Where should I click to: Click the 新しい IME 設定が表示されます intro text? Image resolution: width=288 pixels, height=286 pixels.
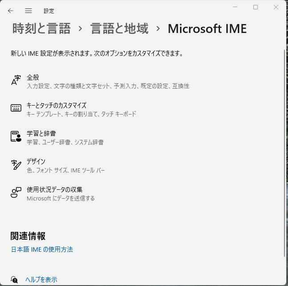click(96, 53)
